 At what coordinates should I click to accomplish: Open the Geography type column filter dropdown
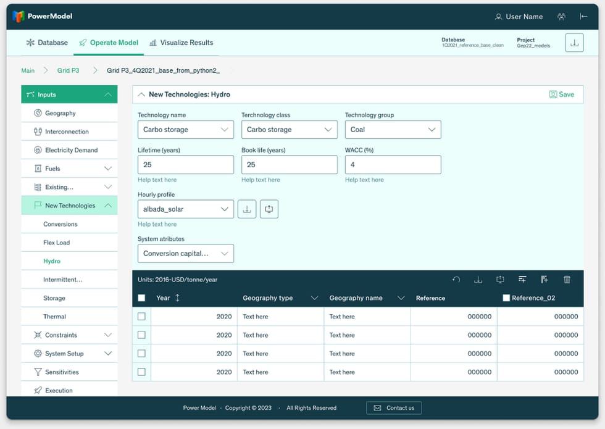coord(314,298)
